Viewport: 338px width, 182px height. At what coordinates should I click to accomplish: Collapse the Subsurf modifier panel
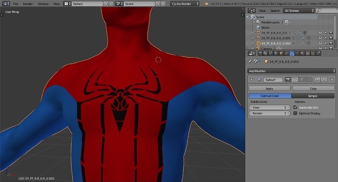pos(252,80)
